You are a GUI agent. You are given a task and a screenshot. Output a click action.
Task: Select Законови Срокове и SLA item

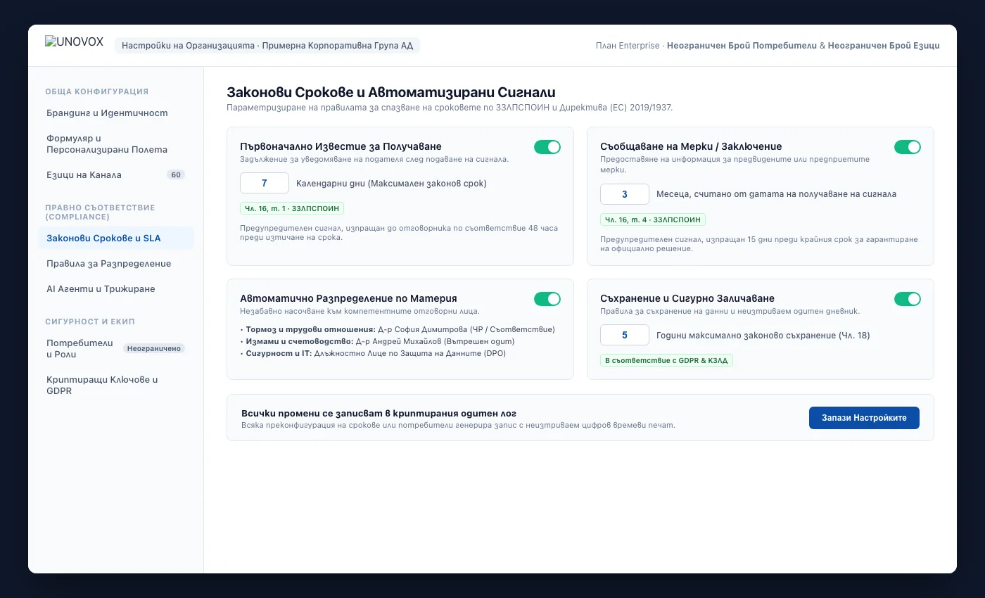click(116, 238)
